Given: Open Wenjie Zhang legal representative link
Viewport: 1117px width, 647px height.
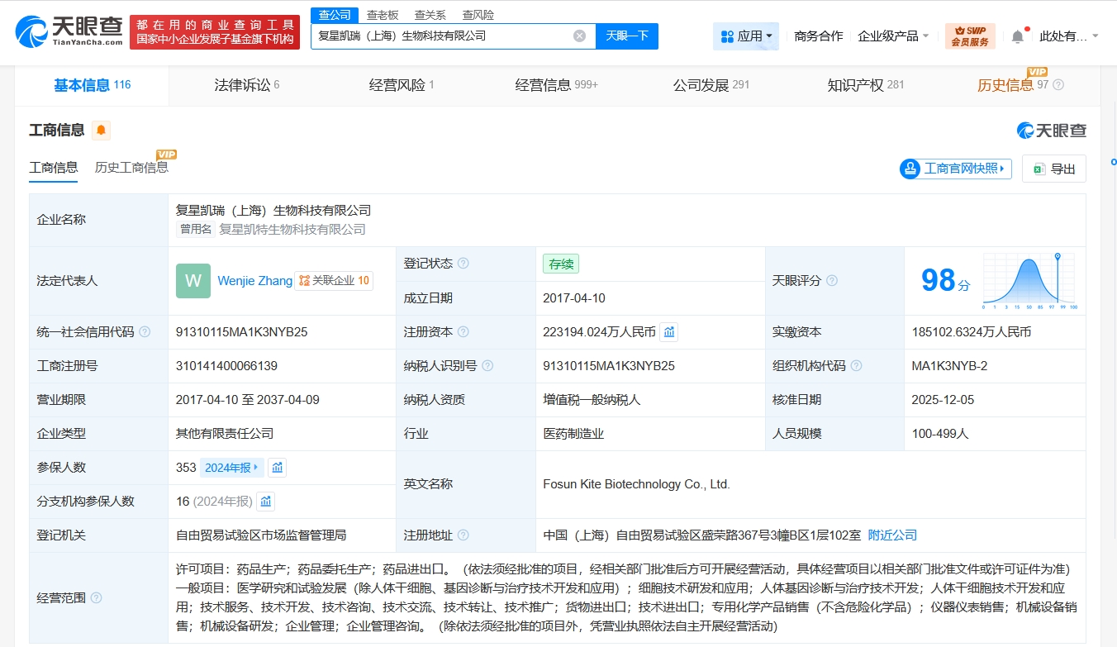Looking at the screenshot, I should click(254, 281).
